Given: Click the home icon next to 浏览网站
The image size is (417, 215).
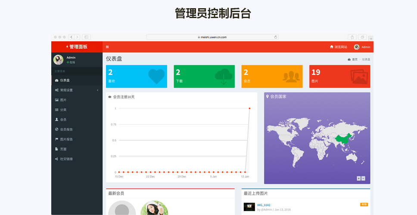Looking at the screenshot, I should pyautogui.click(x=332, y=47).
